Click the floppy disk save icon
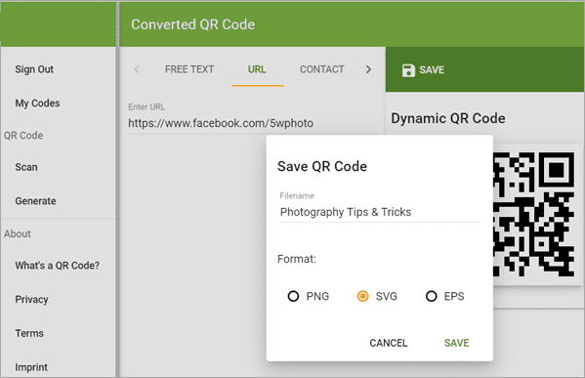Viewport: 585px width, 378px height. 408,70
